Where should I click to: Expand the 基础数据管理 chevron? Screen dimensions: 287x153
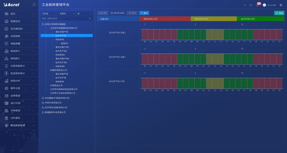pyautogui.click(x=33, y=126)
